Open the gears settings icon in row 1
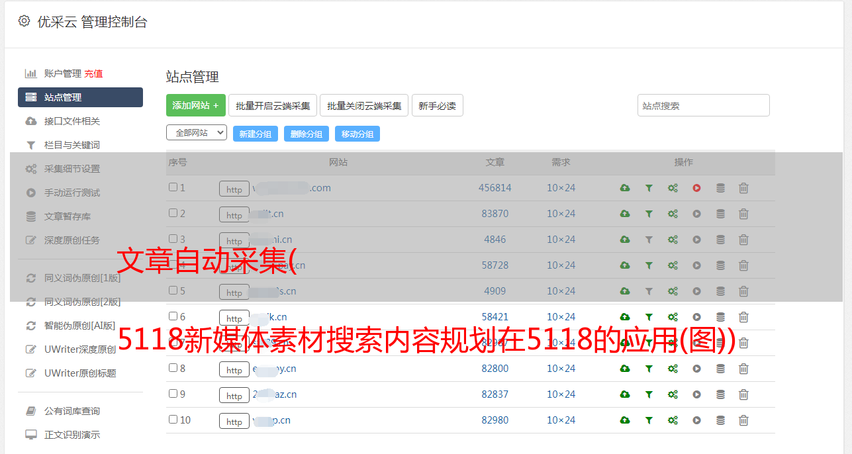Viewport: 852px width, 454px height. coord(673,188)
